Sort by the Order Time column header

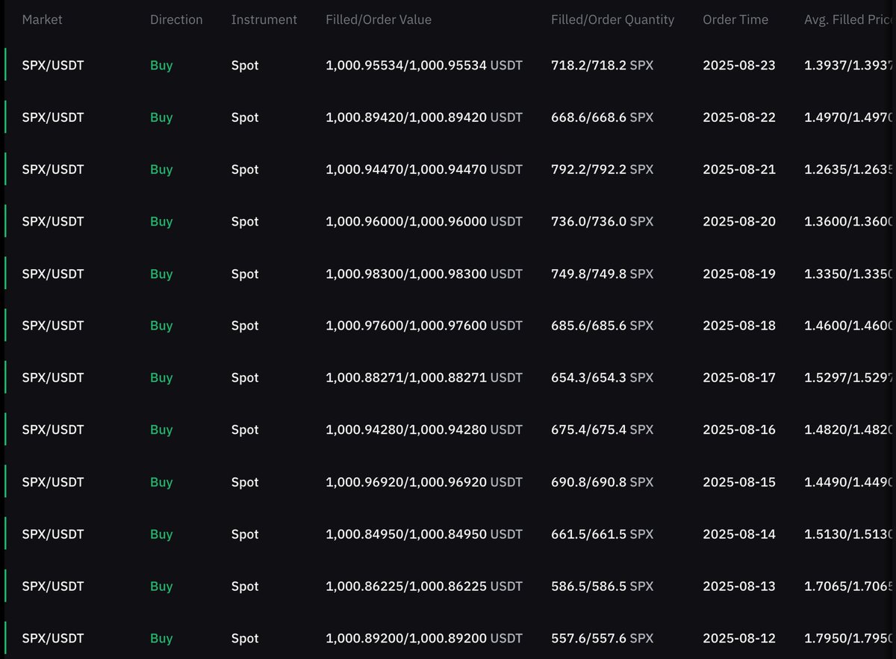click(x=735, y=19)
